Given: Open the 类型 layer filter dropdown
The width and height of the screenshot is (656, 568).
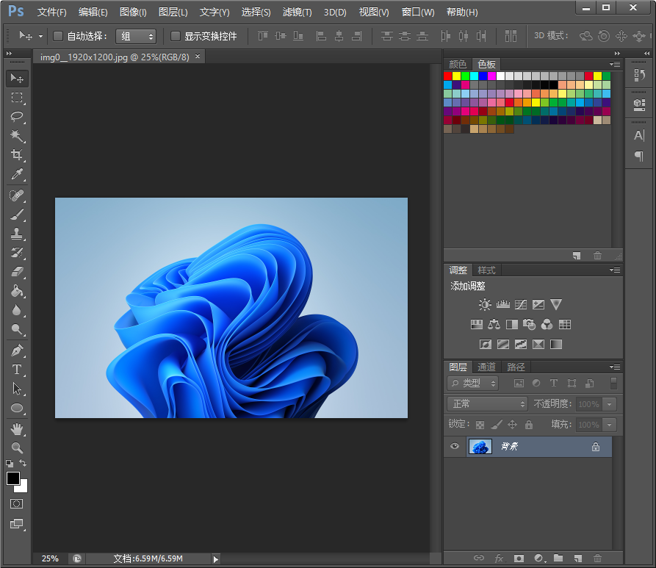Looking at the screenshot, I should [473, 383].
